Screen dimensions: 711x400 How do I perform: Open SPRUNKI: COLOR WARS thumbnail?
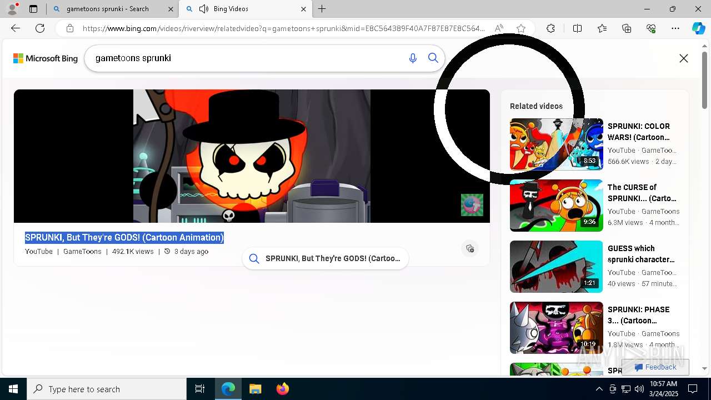click(557, 144)
